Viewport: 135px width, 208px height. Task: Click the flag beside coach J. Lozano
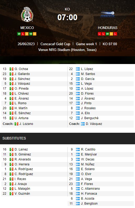(16, 124)
